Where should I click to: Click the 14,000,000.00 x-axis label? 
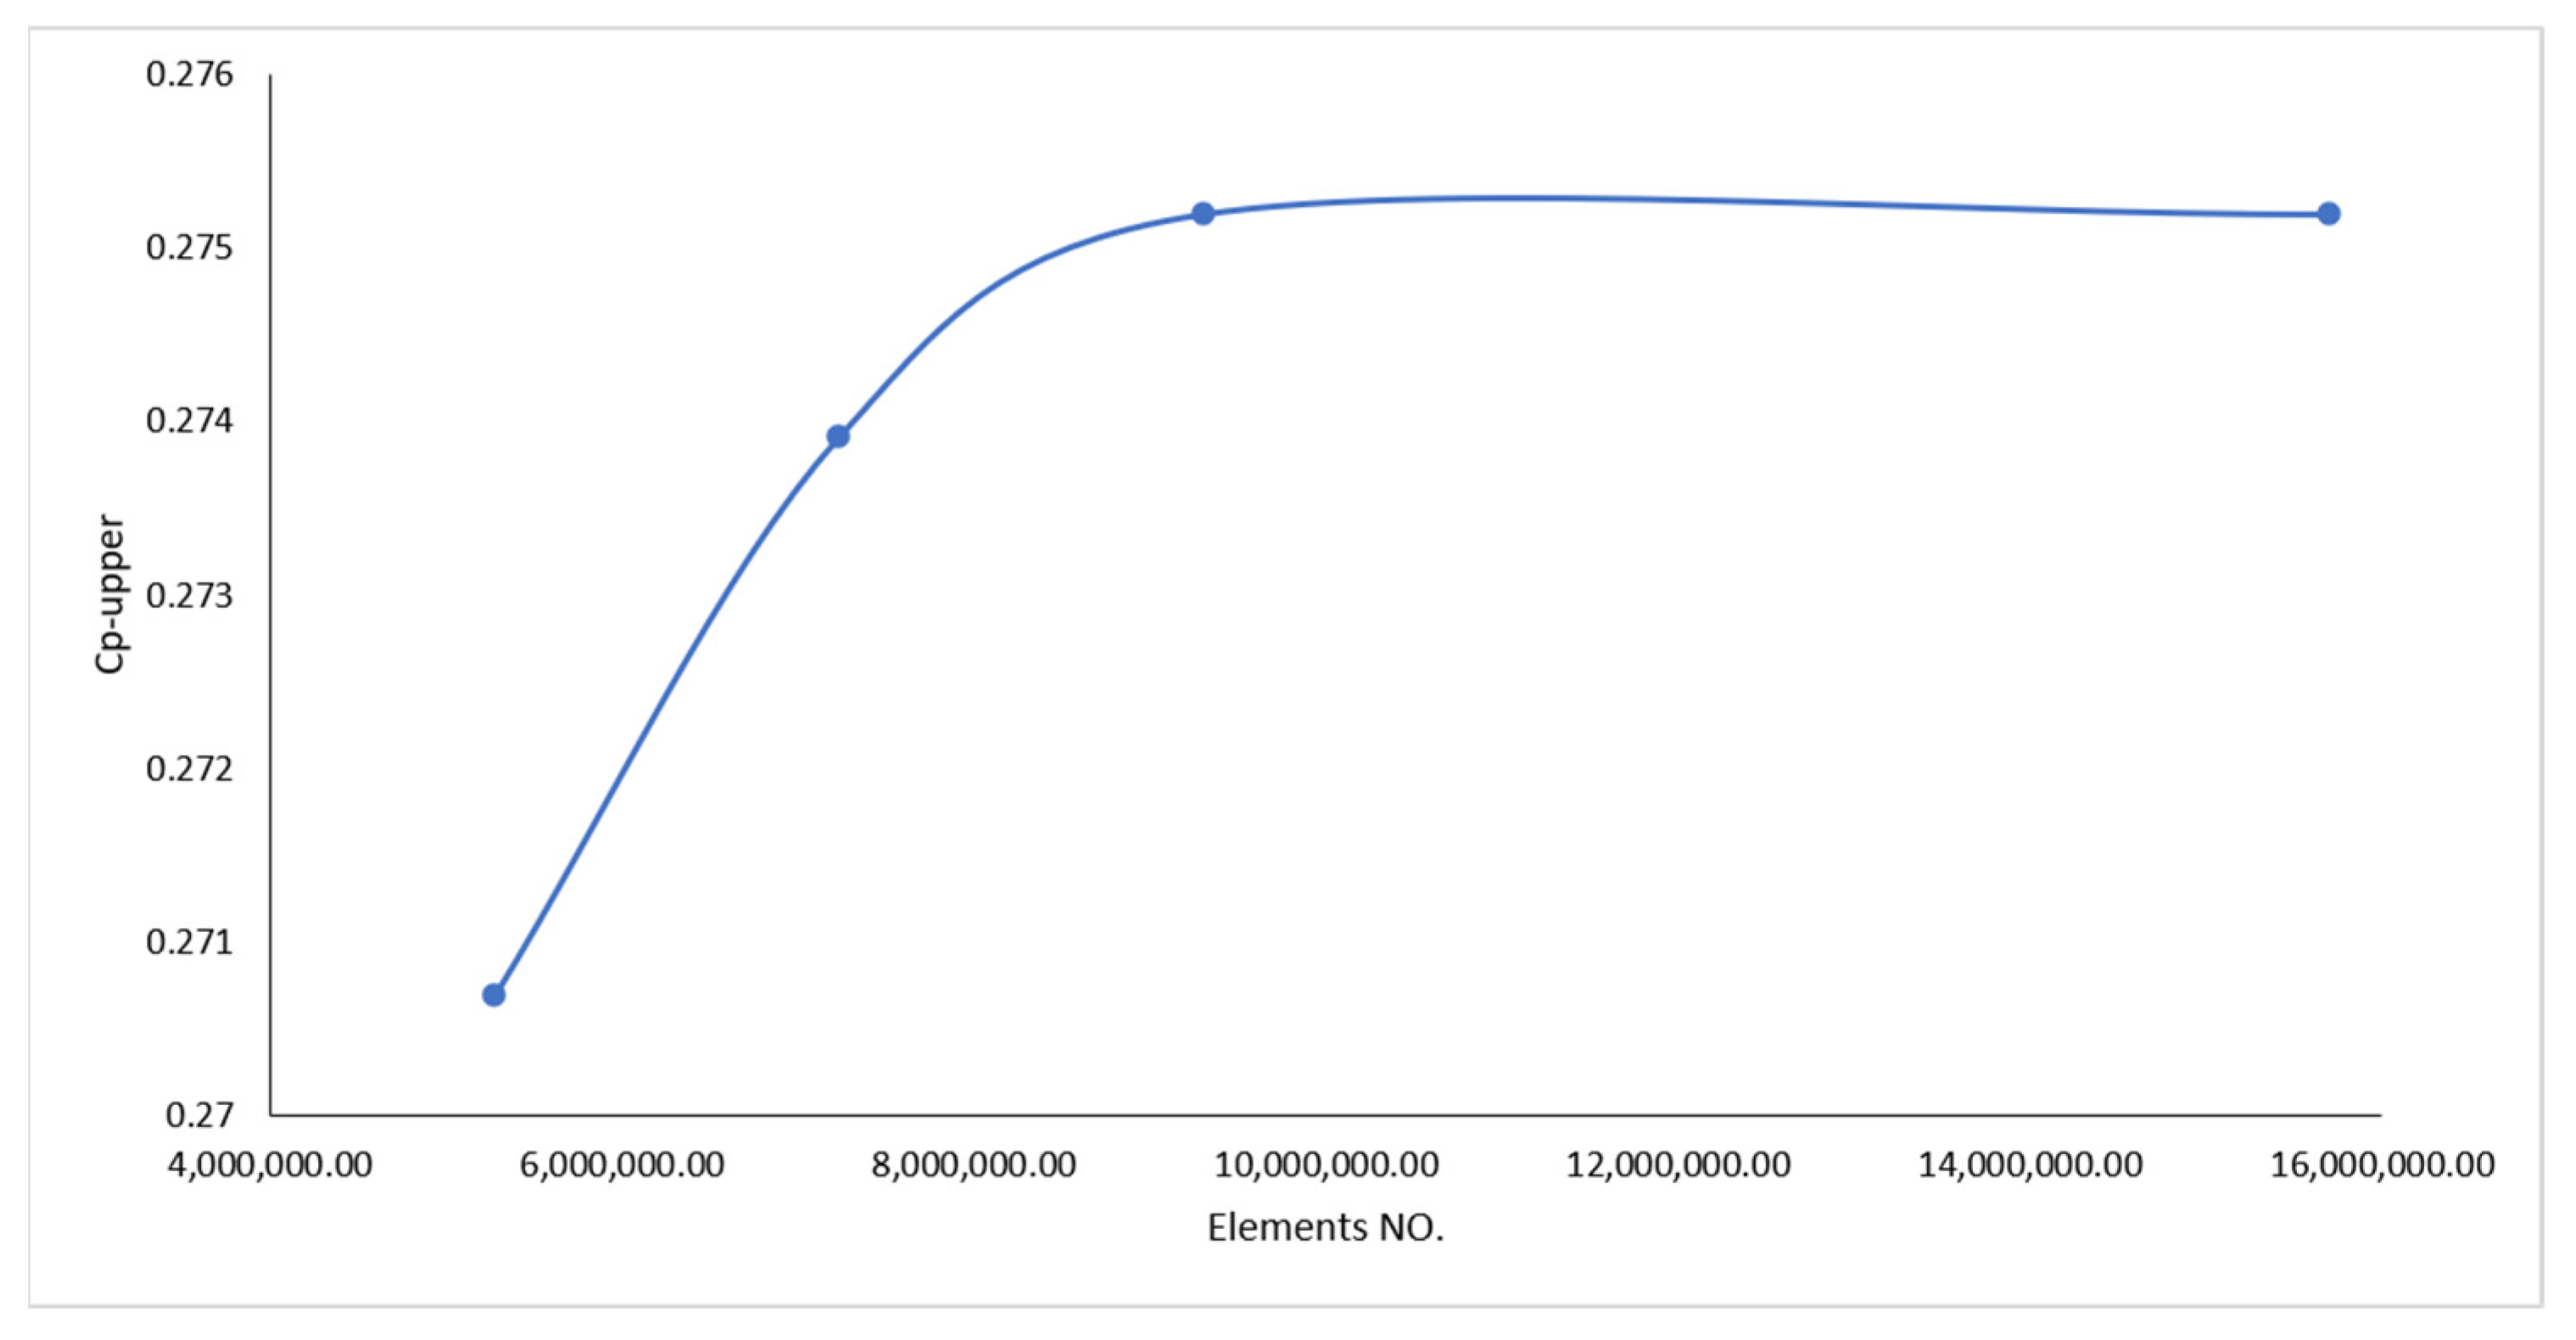tap(2030, 1164)
